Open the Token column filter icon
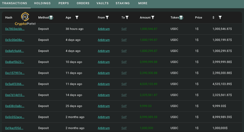Viewport: 244px width, 132px height. [181, 18]
